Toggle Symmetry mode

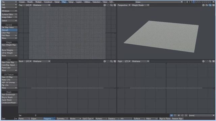tap(62, 119)
